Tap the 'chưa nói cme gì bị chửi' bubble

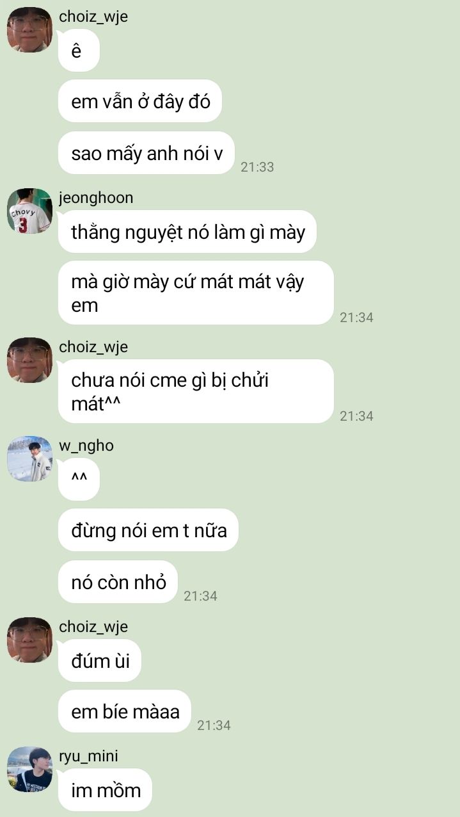point(196,391)
